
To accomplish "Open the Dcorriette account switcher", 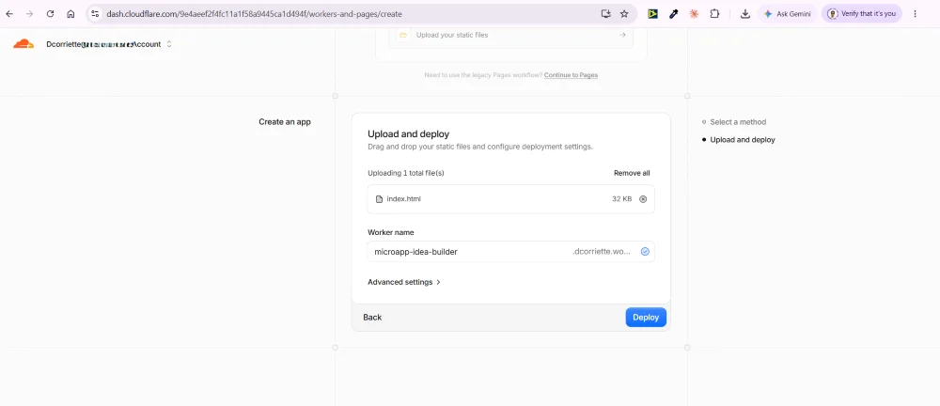I will pos(109,44).
